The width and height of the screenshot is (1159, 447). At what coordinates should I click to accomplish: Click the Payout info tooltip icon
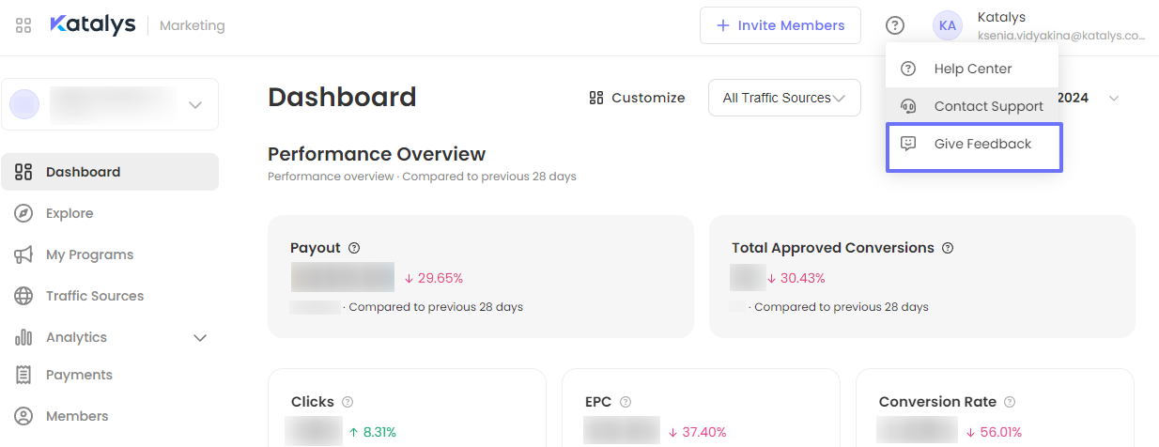pos(354,248)
